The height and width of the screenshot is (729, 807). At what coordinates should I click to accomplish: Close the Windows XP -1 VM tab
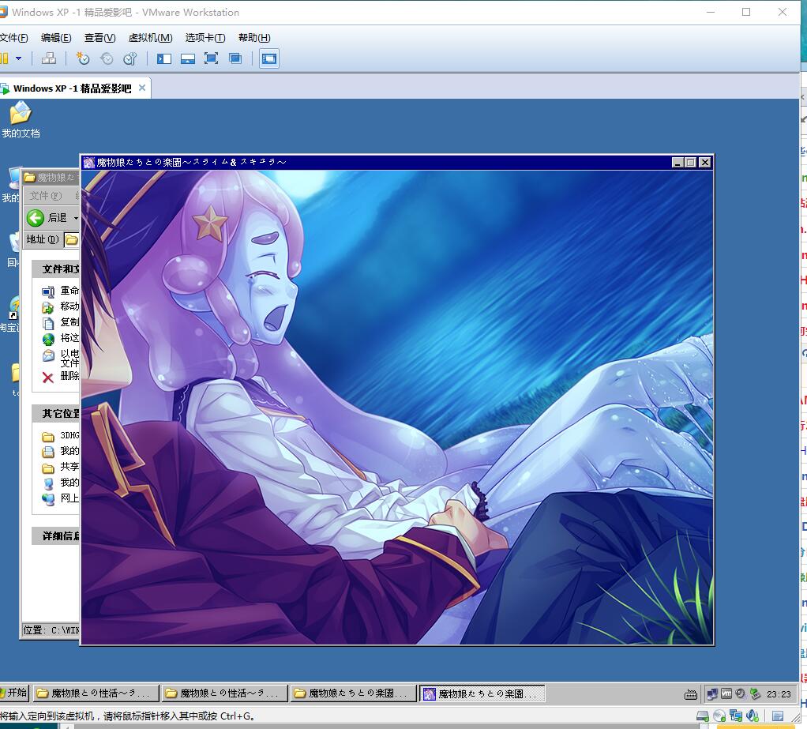pyautogui.click(x=142, y=88)
